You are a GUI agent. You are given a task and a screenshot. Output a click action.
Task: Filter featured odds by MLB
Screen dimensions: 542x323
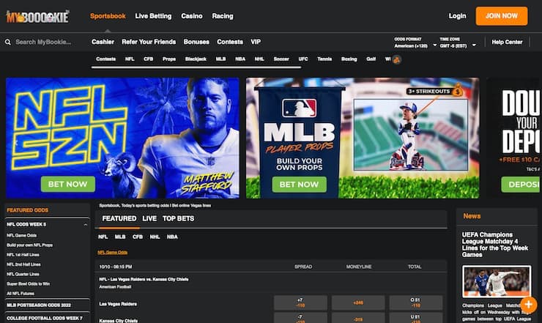pos(120,237)
